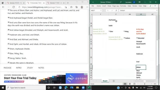Open File Explorer from taskbar

(x=77, y=88)
